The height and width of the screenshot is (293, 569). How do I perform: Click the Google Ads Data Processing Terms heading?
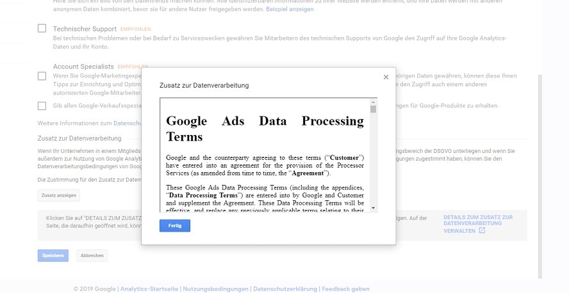(x=265, y=129)
